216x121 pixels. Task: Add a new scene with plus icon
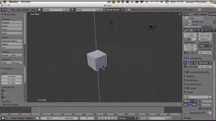98,10
